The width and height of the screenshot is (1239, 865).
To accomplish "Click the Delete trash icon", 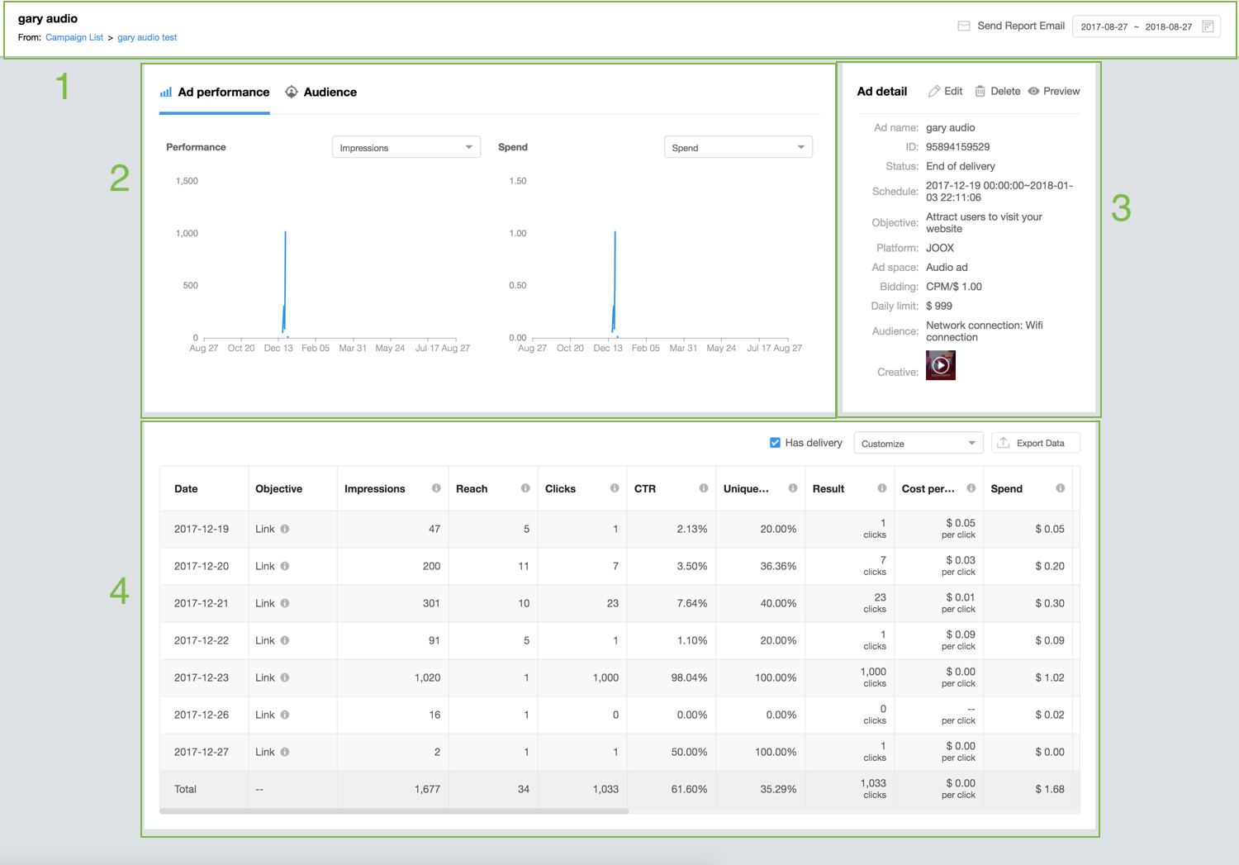I will click(x=980, y=91).
